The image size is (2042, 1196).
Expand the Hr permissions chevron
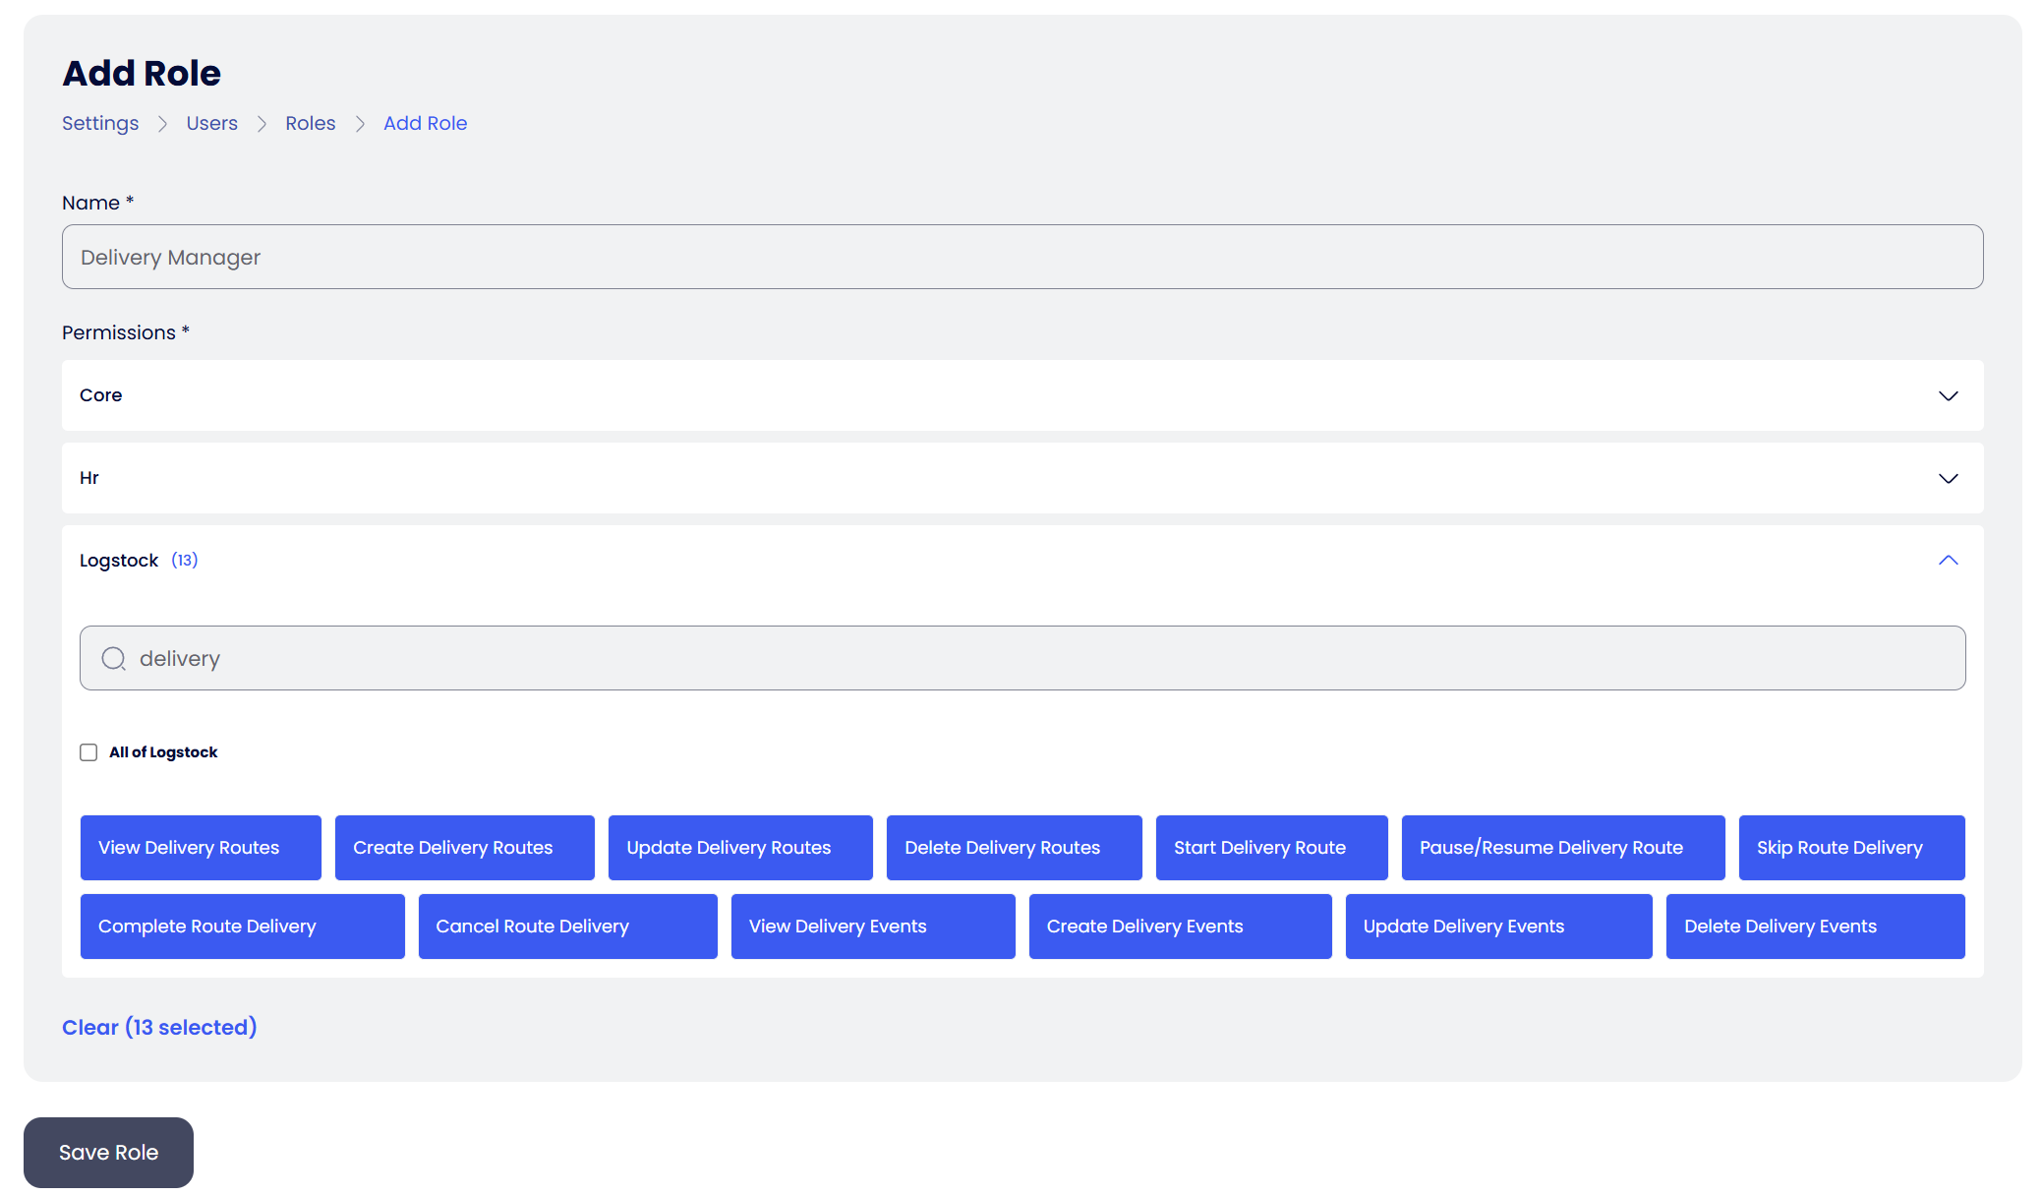pyautogui.click(x=1948, y=478)
